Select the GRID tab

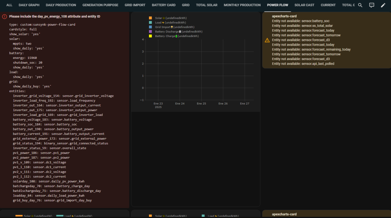click(185, 5)
